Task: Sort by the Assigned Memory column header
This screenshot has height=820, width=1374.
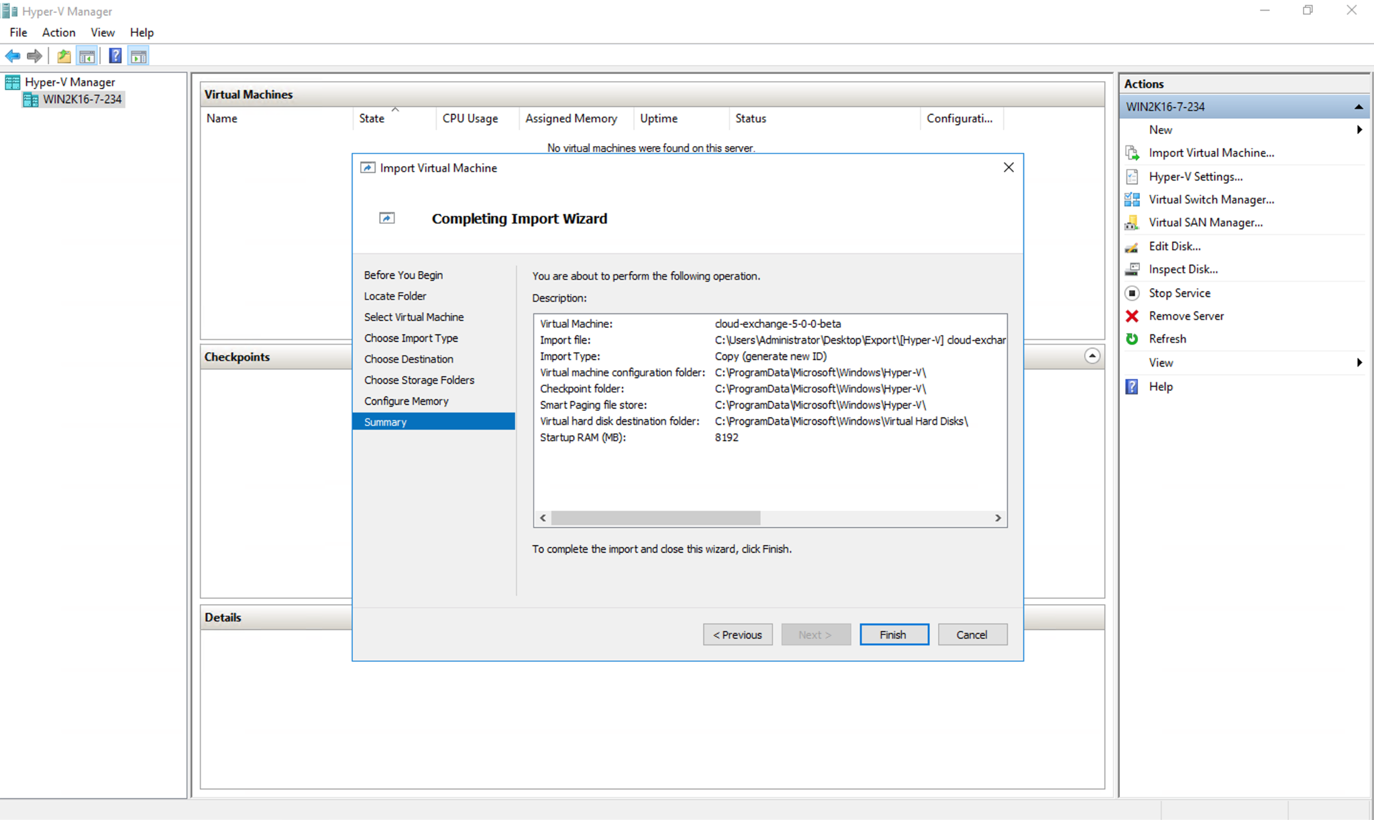Action: point(576,118)
